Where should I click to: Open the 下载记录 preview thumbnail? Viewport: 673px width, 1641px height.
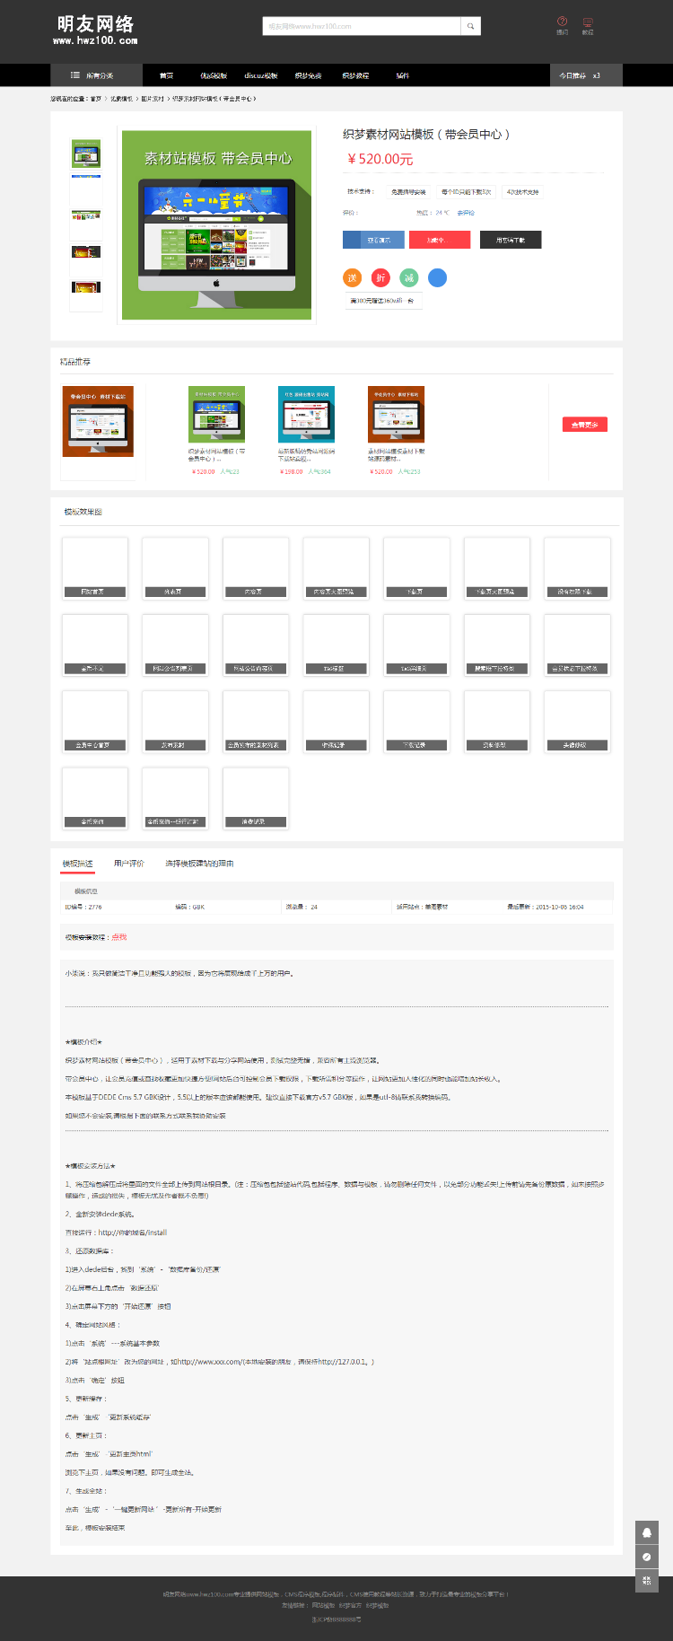pos(416,721)
